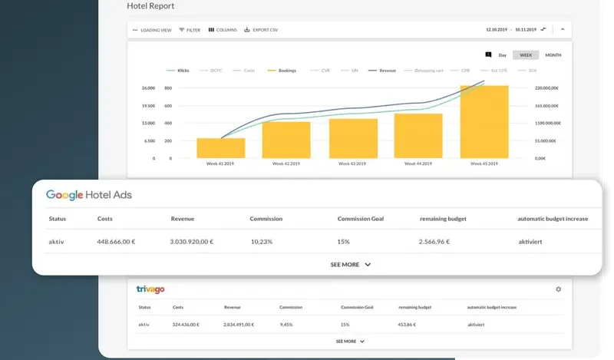
Task: Switch chart to Week view
Action: point(526,55)
